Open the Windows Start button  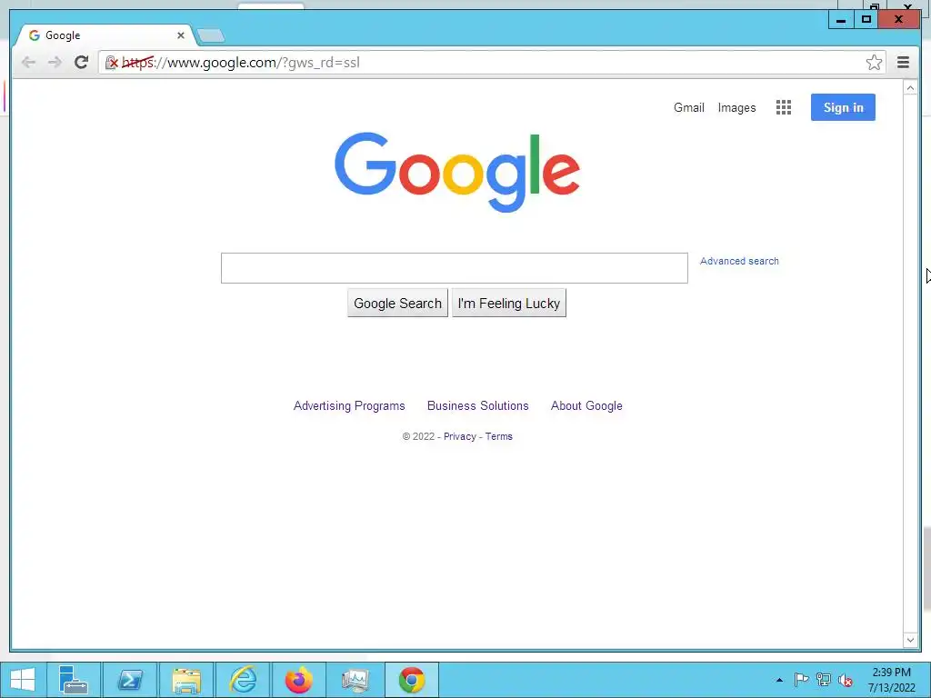coord(23,680)
